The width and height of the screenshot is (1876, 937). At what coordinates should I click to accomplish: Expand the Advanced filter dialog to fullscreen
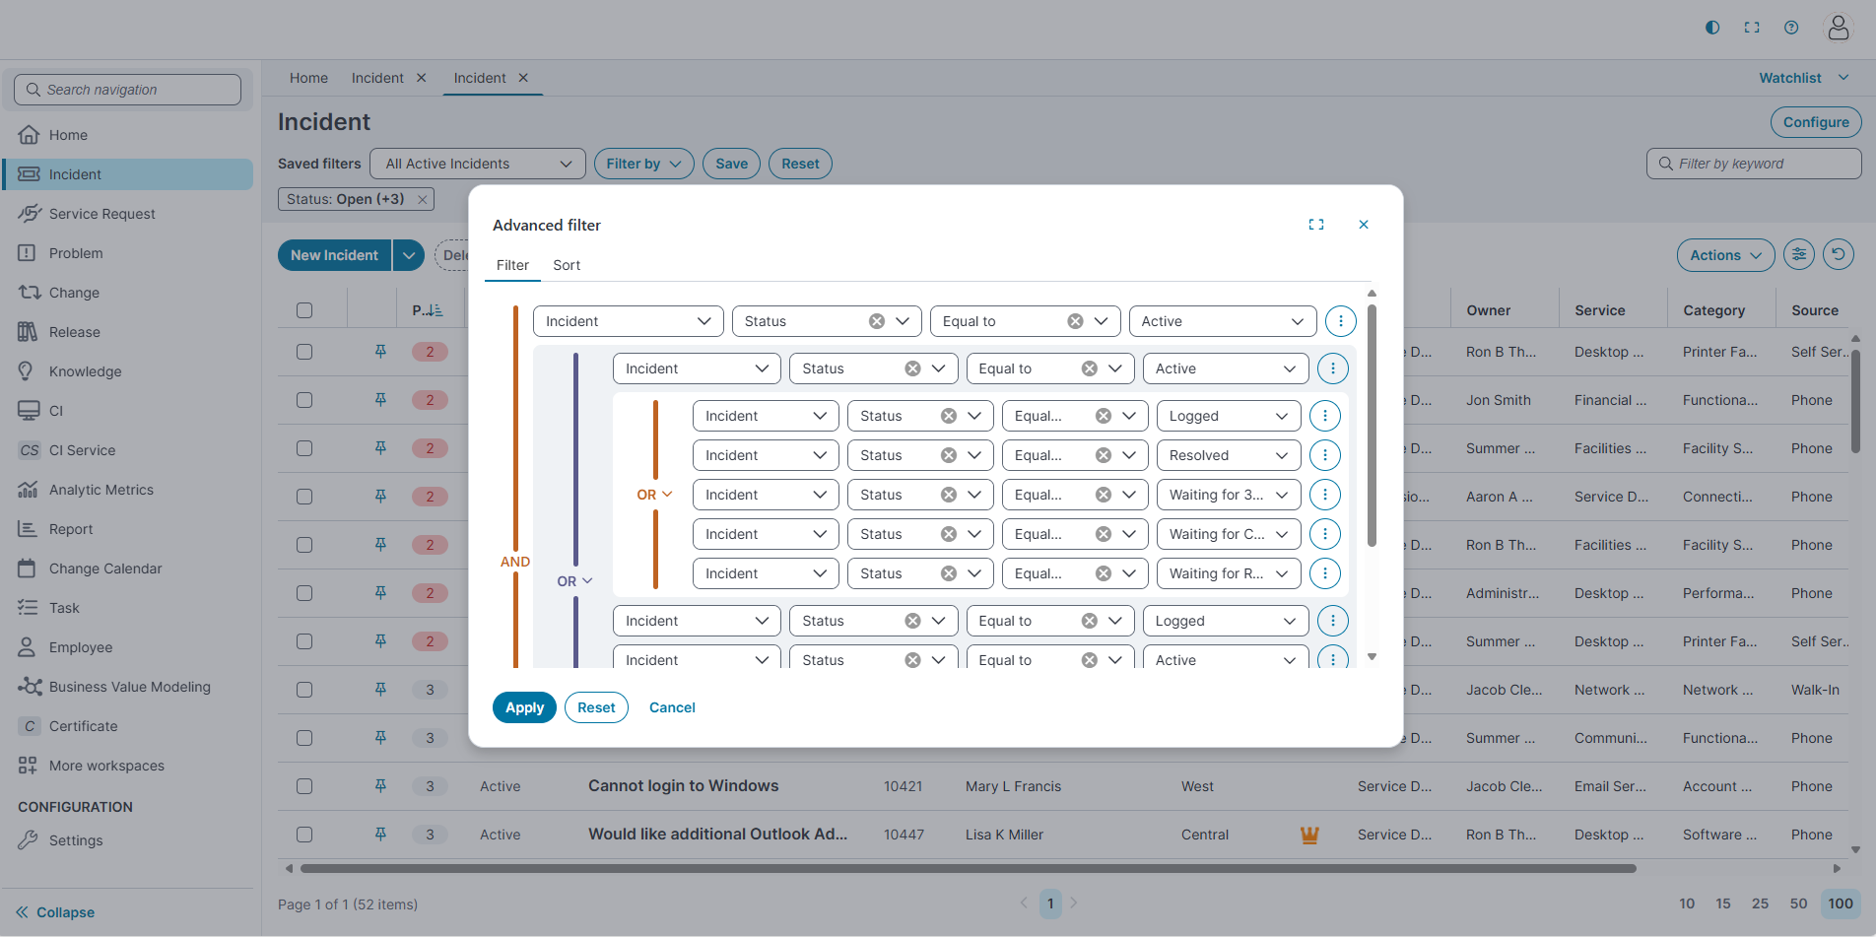pyautogui.click(x=1315, y=225)
